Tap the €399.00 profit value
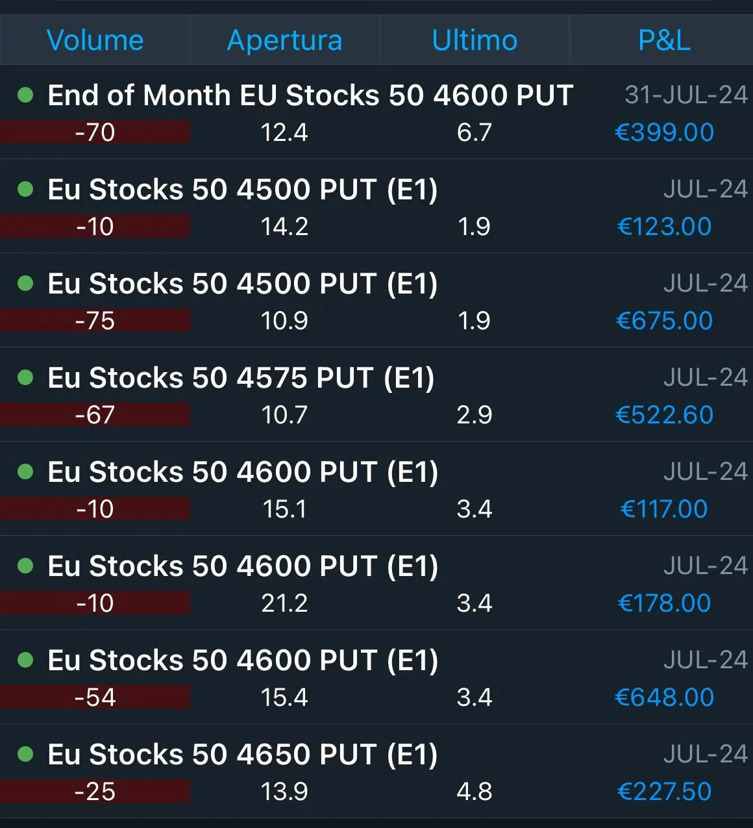The image size is (753, 828). tap(664, 132)
